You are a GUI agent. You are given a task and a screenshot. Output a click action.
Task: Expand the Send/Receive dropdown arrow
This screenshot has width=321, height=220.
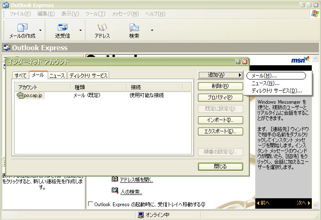pos(80,30)
